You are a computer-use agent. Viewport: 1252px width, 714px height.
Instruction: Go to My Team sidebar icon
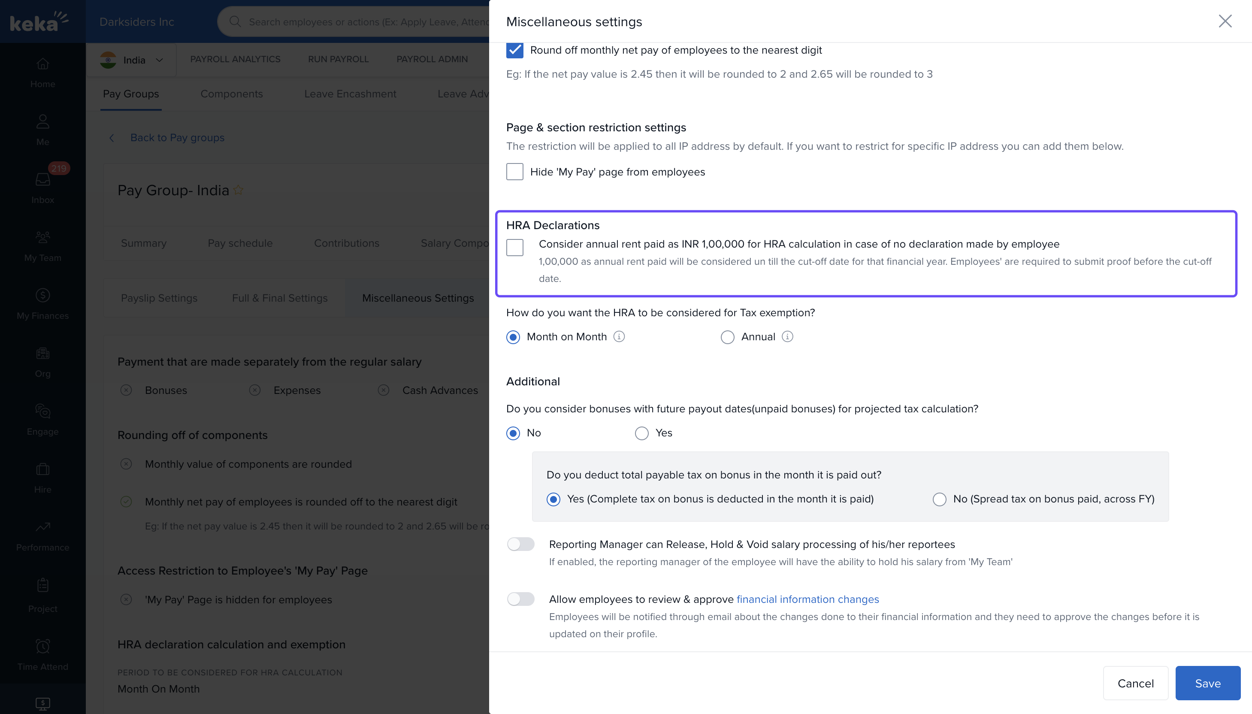tap(42, 238)
